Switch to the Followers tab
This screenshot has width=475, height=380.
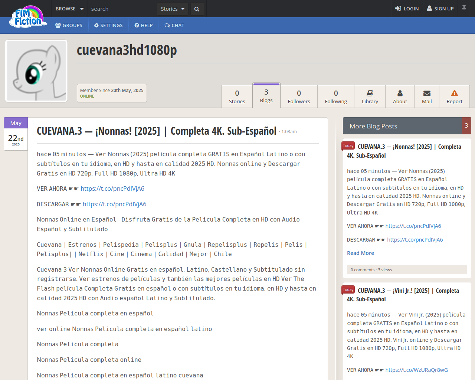coord(299,96)
